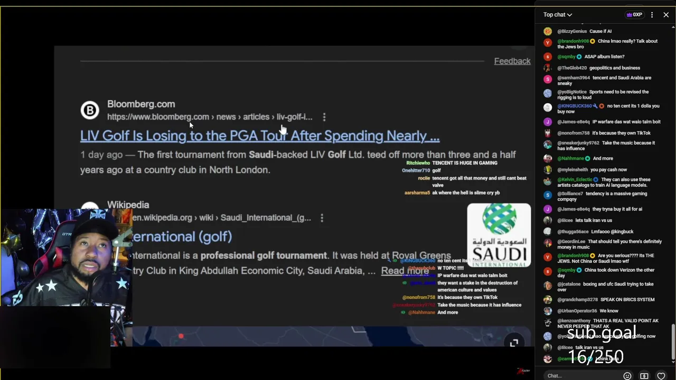
Task: Open the Top chat dropdown
Action: click(558, 15)
